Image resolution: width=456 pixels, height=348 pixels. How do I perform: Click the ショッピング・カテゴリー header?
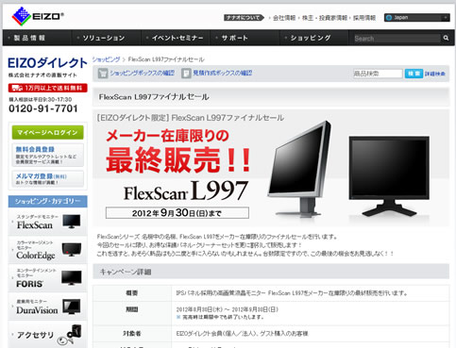[47, 201]
